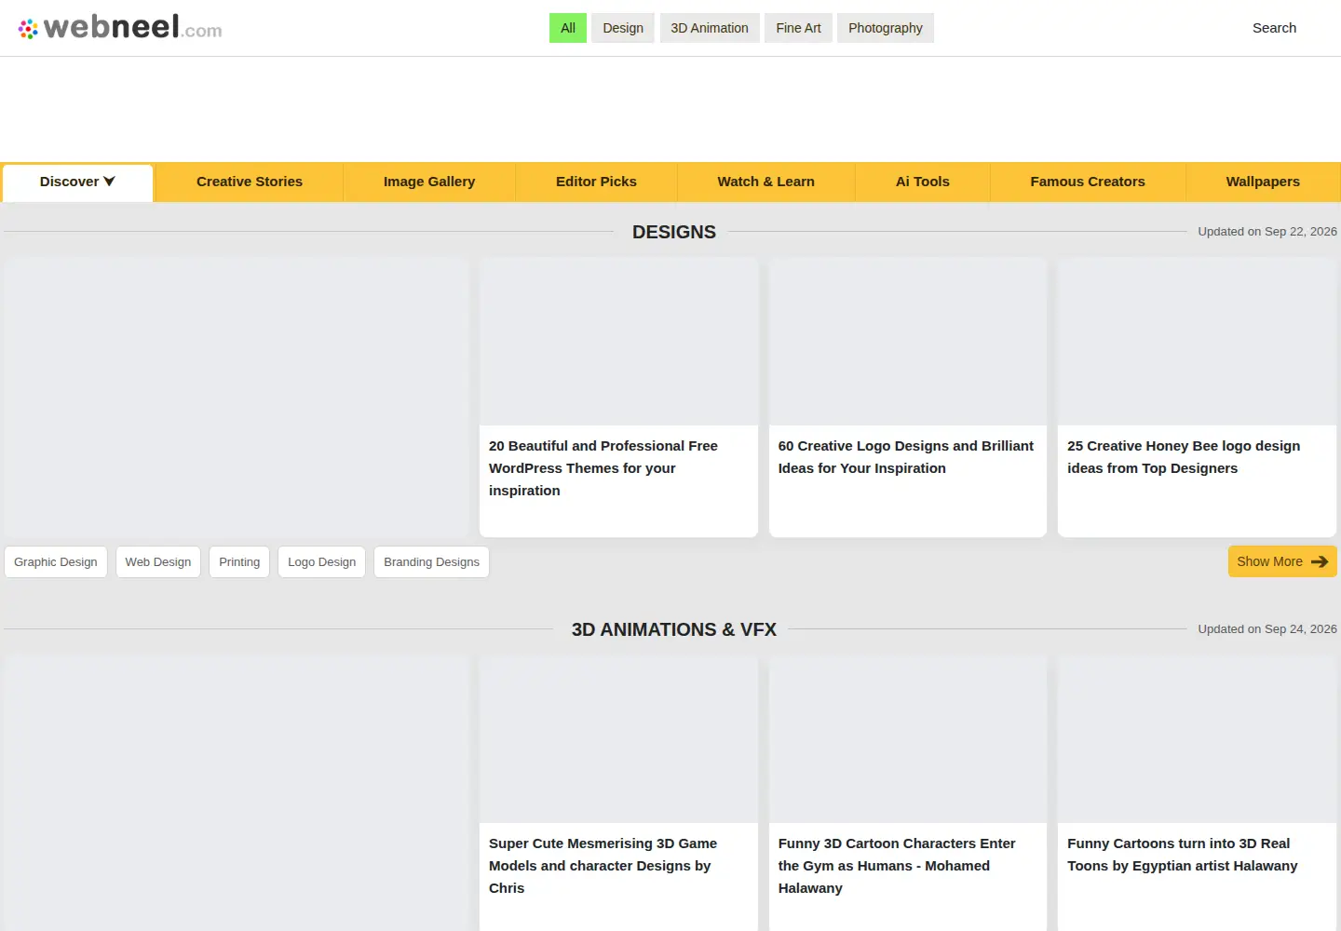Open 20 Beautiful Free WordPress Themes article
1341x931 pixels.
[603, 468]
